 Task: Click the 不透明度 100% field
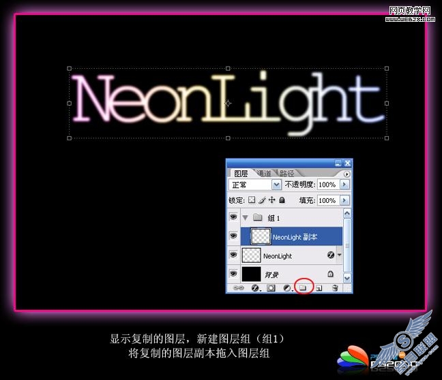click(329, 185)
